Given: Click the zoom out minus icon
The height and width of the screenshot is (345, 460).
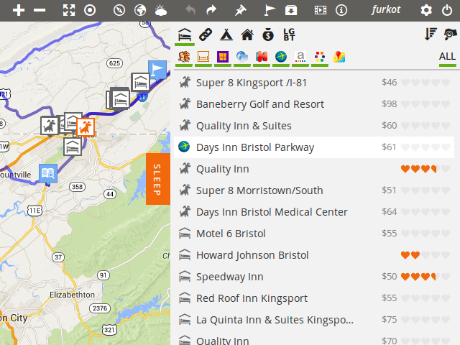Looking at the screenshot, I should (40, 10).
